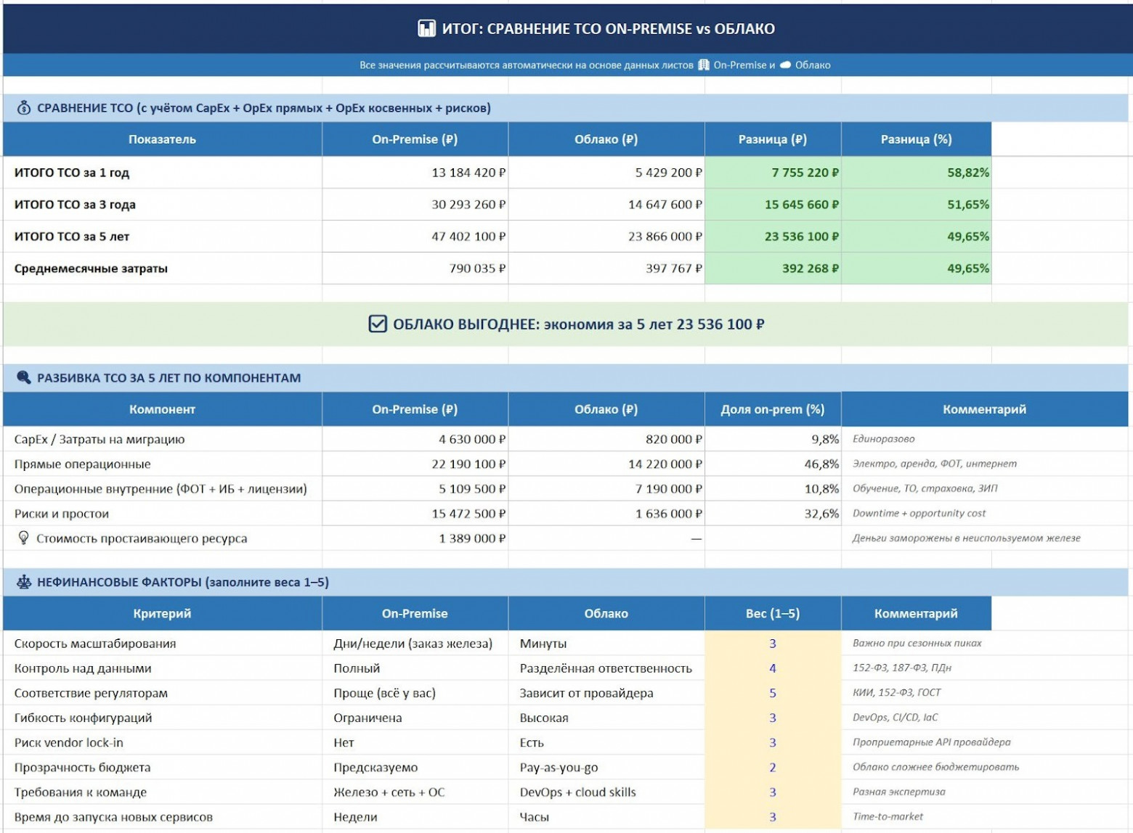Click the lightbulb icon beside Стоимость простаивающего ресурса
This screenshot has height=833, width=1133.
click(x=23, y=538)
